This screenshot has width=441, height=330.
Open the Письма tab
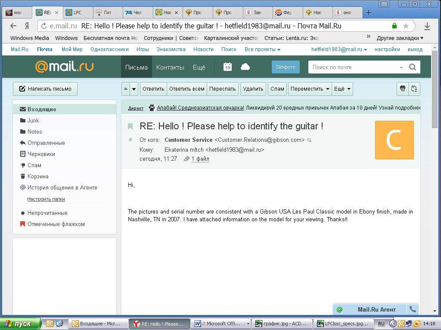tap(137, 67)
